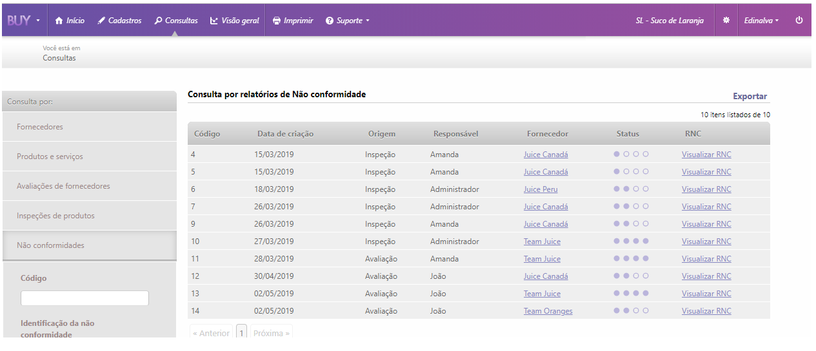
Task: Click the Exportar link
Action: [750, 97]
